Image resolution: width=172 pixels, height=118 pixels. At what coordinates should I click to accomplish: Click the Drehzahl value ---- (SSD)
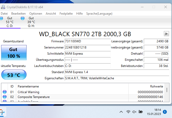(x=157, y=54)
